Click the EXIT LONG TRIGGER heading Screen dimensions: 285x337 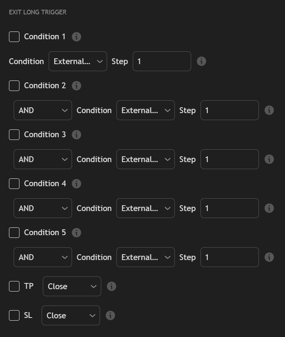[x=37, y=12]
